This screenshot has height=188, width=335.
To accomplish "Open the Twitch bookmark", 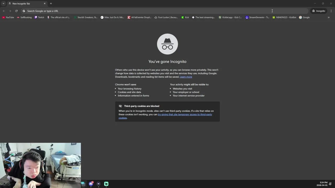I will point(39,17).
